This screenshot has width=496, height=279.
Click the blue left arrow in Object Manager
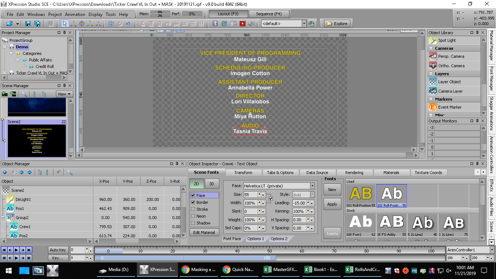pyautogui.click(x=21, y=172)
